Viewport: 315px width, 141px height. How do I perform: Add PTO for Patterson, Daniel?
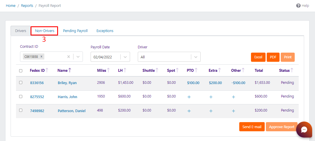tap(189, 111)
